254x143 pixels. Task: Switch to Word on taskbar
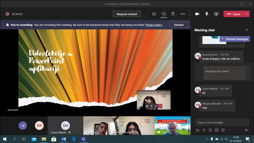[x=63, y=139]
